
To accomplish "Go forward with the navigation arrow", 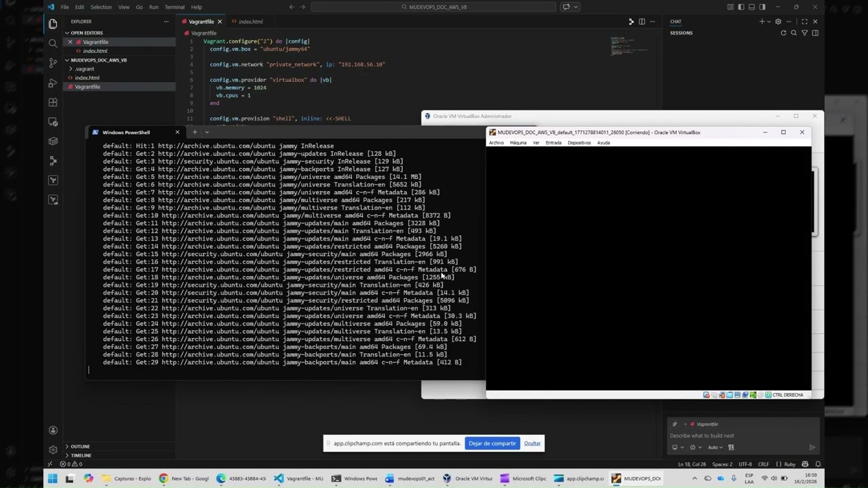I will (302, 7).
